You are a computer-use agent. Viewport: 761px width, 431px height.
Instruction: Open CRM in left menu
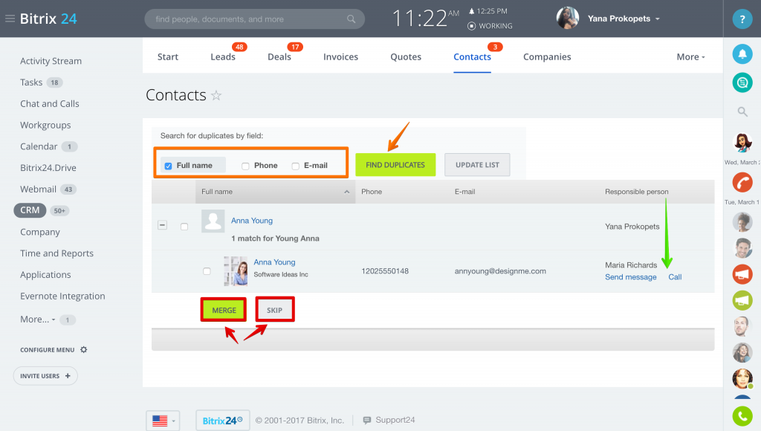pos(30,210)
